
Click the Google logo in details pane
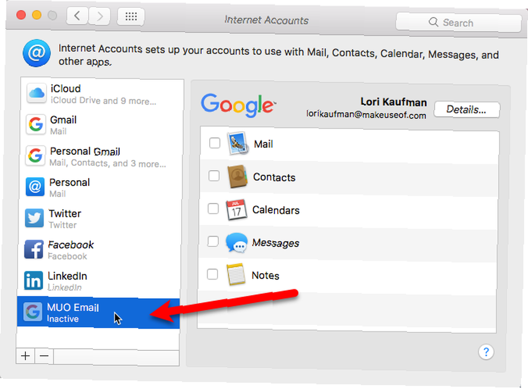point(239,105)
